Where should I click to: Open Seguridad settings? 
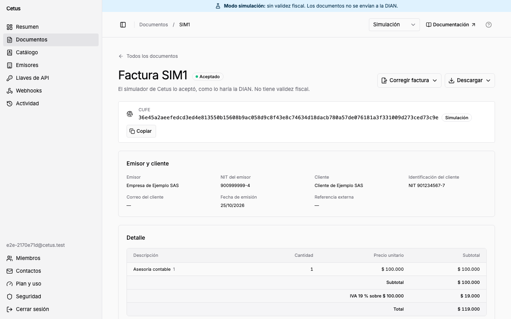(51, 297)
